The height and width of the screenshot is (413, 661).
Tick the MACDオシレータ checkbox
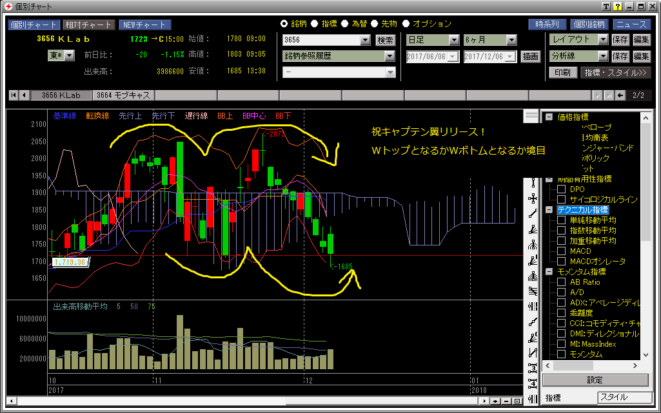pos(562,261)
